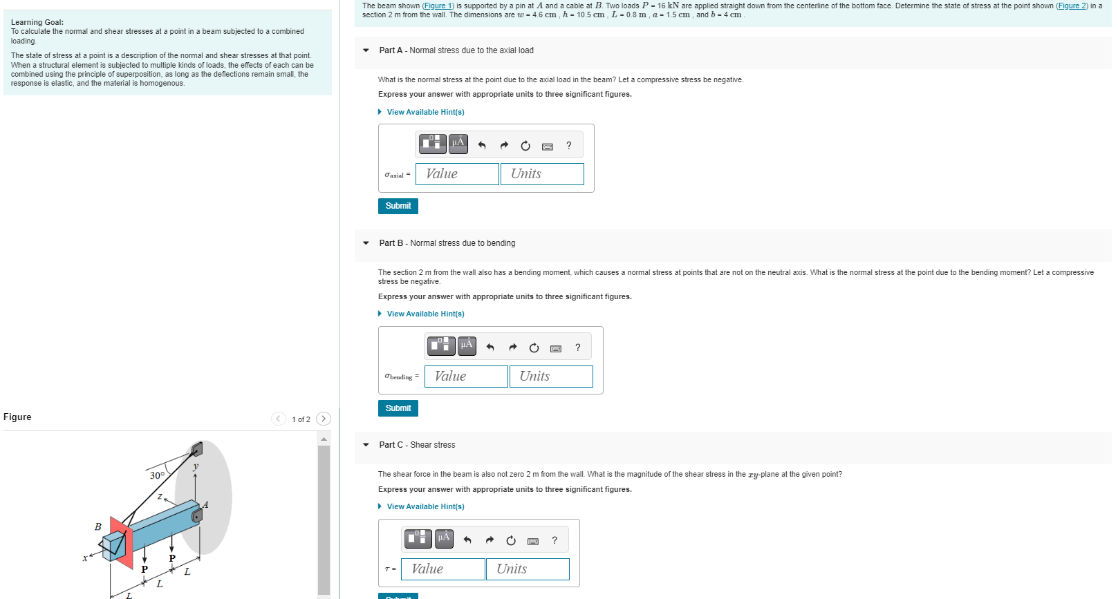Viewport: 1118px width, 599px height.
Task: Click the sigma bending Value field
Action: click(466, 377)
